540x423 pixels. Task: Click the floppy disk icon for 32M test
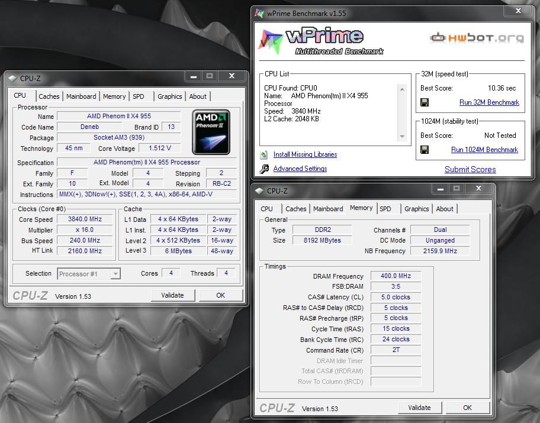click(x=425, y=102)
